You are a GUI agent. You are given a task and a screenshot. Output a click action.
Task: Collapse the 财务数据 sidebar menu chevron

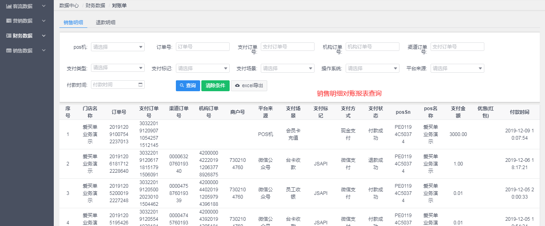pyautogui.click(x=44, y=36)
